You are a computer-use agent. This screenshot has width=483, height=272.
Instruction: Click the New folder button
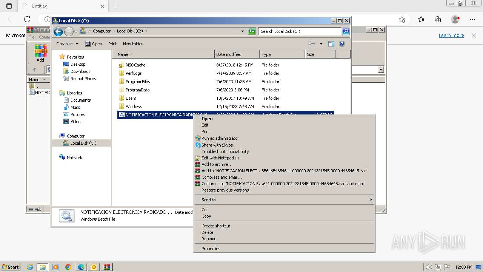133,44
